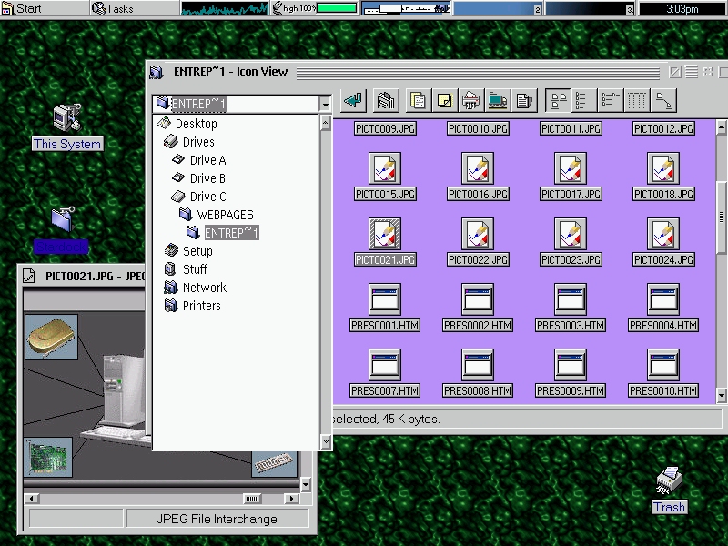Viewport: 728px width, 546px height.
Task: Open the This System desktop icon
Action: [x=67, y=126]
